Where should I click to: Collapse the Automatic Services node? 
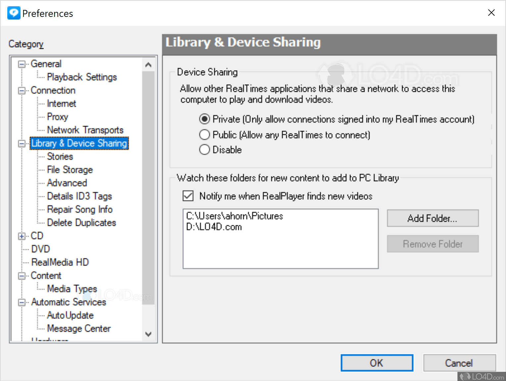(x=22, y=302)
